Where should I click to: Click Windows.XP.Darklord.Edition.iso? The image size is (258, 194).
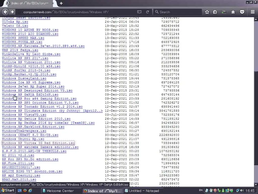tap(33, 127)
